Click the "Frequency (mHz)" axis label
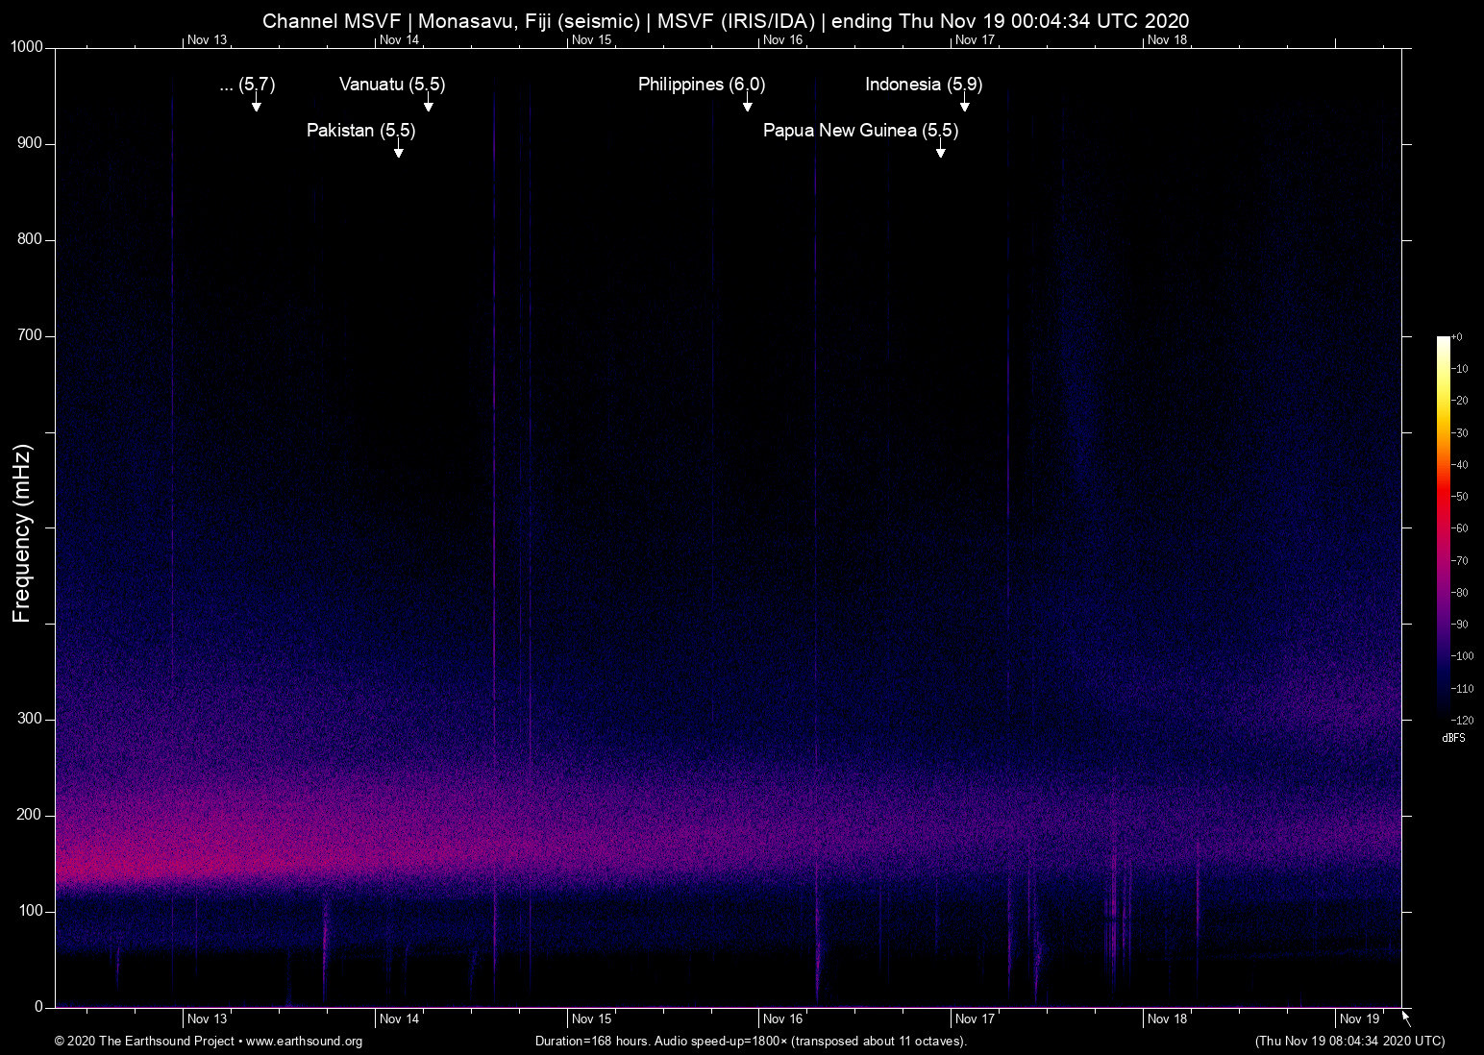This screenshot has width=1484, height=1055. point(22,533)
